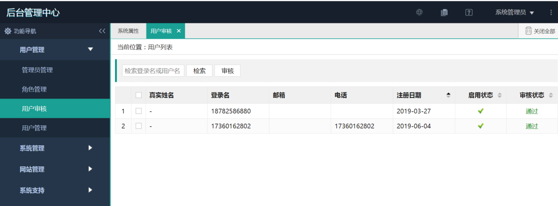558x206 pixels.
Task: Sort by 注册日期 column arrow
Action: click(449, 95)
